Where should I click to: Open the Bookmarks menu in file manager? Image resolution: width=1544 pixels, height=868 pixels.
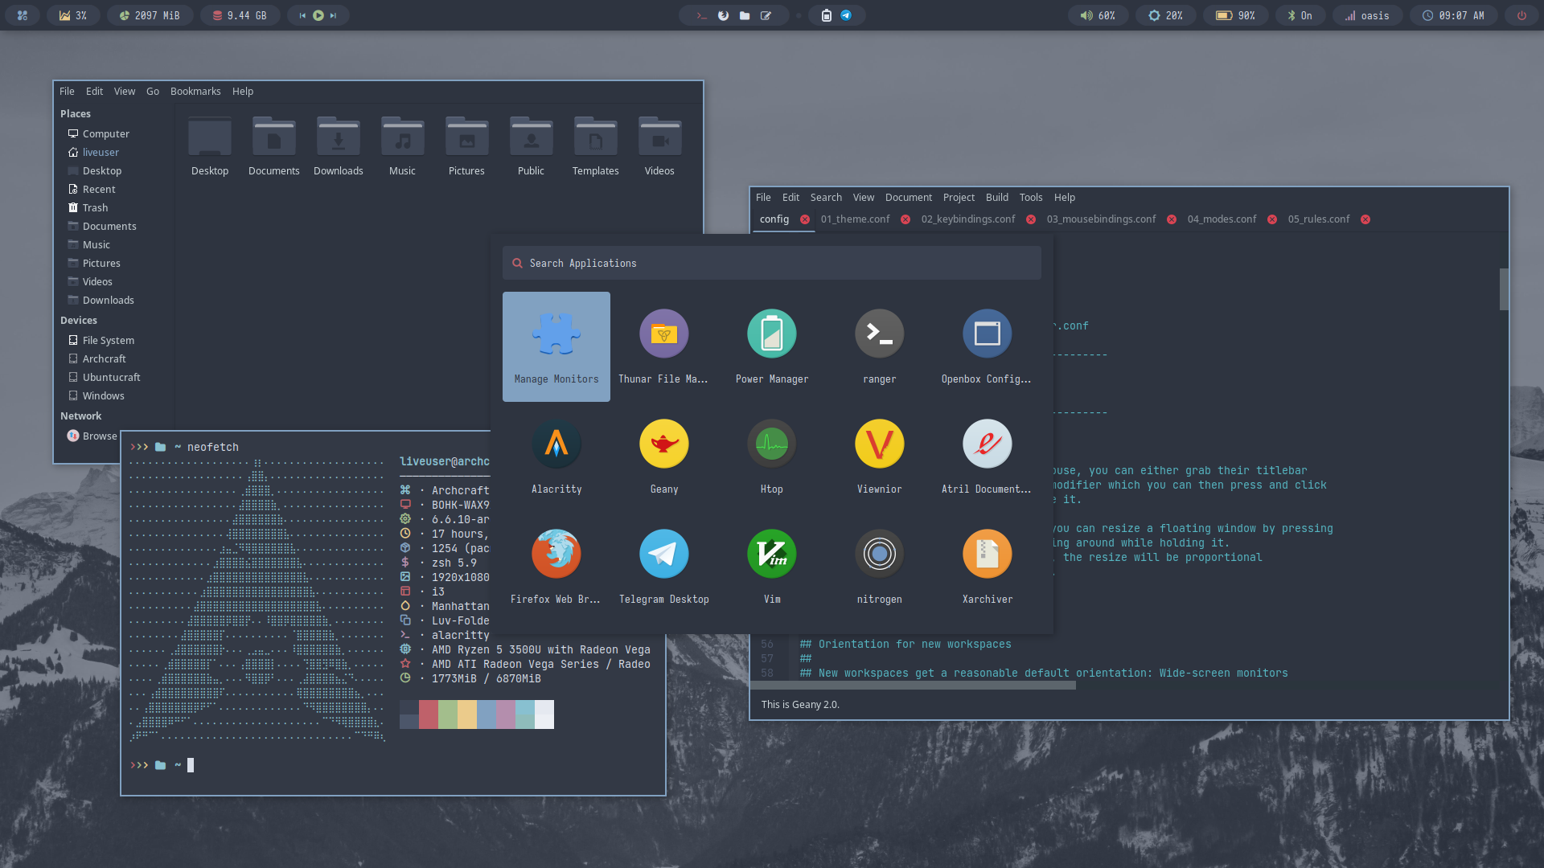195,92
